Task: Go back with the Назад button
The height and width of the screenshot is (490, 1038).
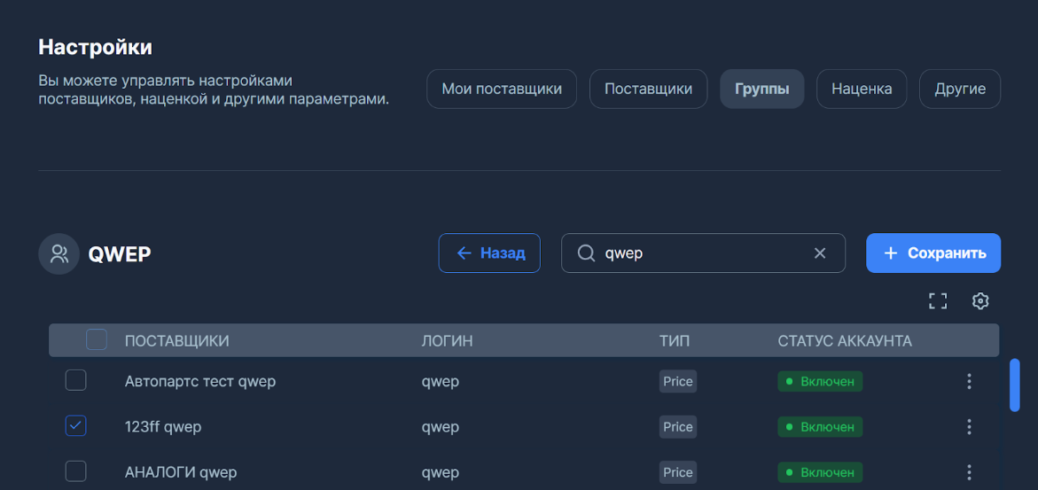Action: pos(489,253)
